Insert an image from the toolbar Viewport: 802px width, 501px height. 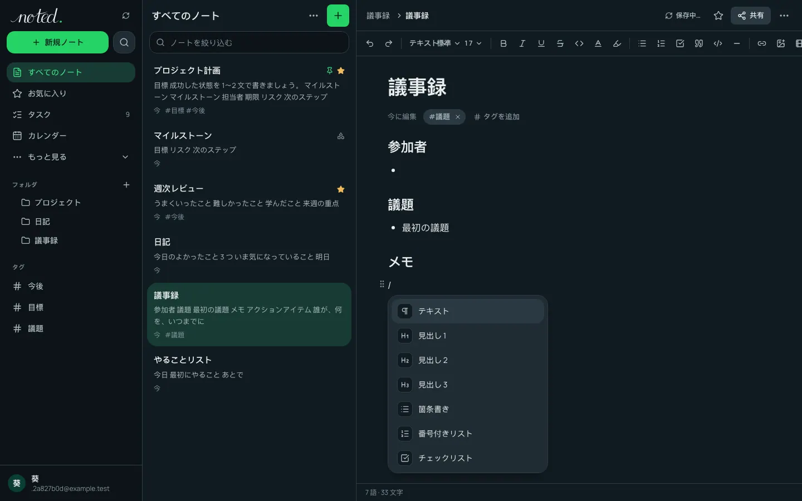tap(781, 43)
